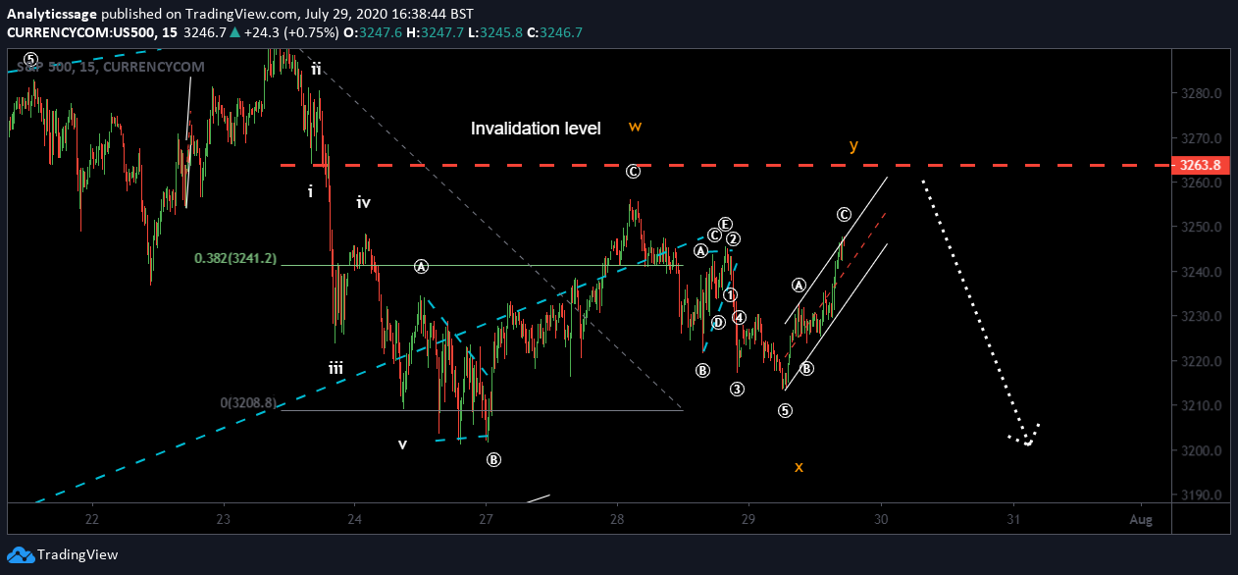This screenshot has width=1238, height=575.
Task: Click the last price value 3246.7 in header
Action: [207, 32]
